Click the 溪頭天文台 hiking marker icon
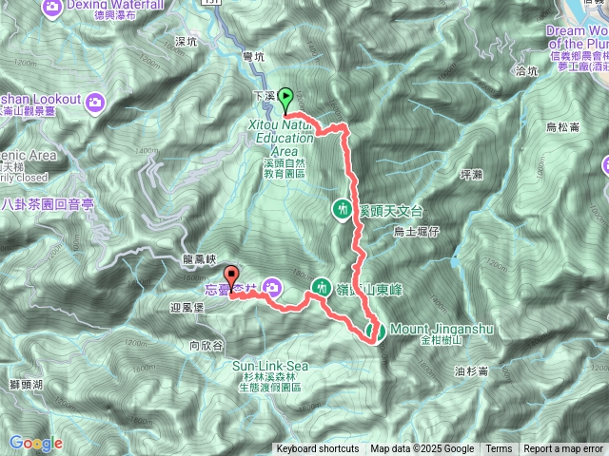 [343, 210]
